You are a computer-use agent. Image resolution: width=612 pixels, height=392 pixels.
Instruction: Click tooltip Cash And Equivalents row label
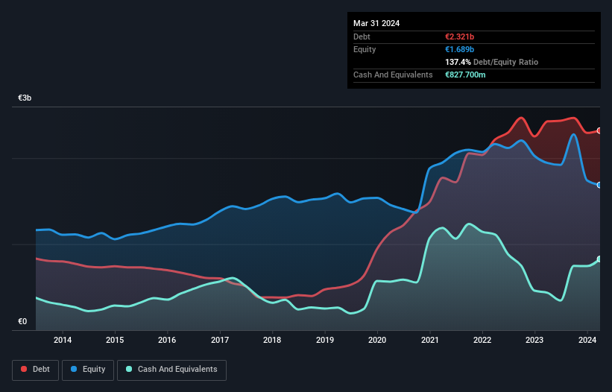coord(393,75)
